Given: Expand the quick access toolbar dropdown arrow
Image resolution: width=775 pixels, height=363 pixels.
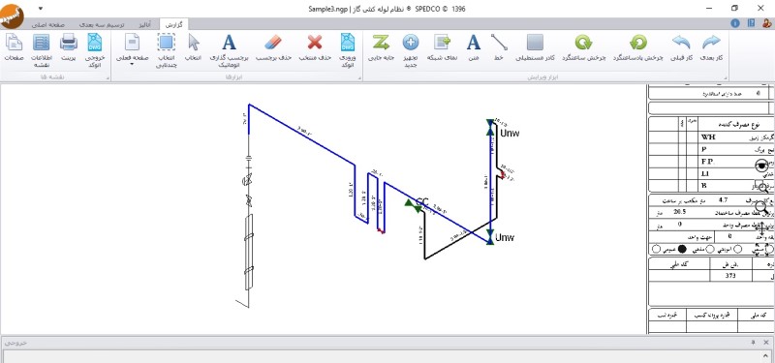Looking at the screenshot, I should (41, 9).
